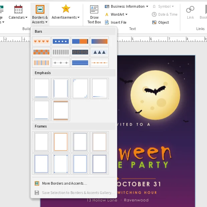207x207 pixels.
Task: Insert an Object
Action: (x=160, y=22)
